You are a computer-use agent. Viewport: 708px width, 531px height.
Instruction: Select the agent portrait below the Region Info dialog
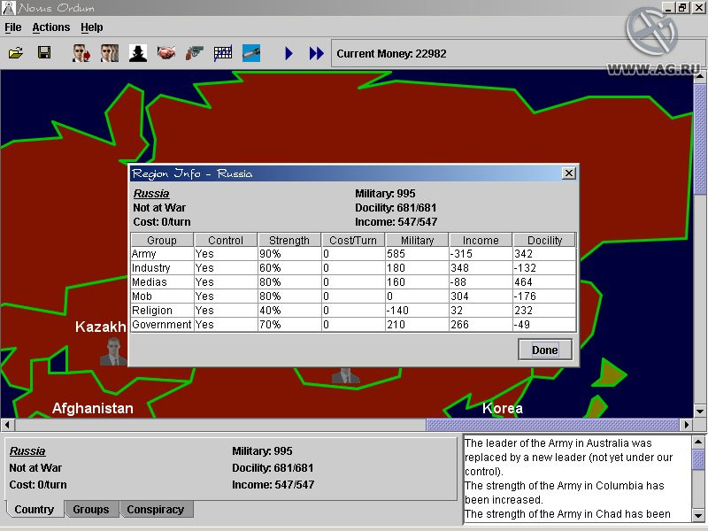tap(345, 375)
